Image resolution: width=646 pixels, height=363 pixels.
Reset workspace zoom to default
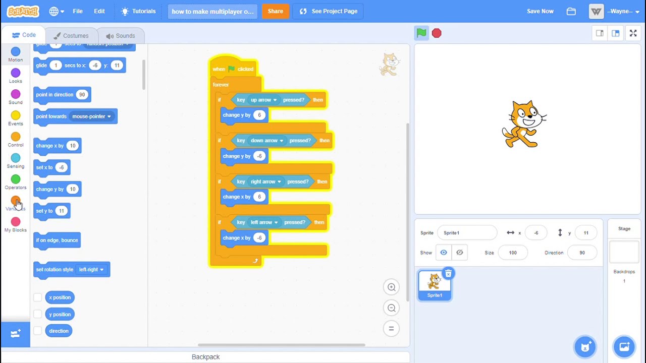[391, 329]
